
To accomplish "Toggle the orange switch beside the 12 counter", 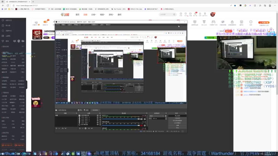I will click(x=46, y=22).
